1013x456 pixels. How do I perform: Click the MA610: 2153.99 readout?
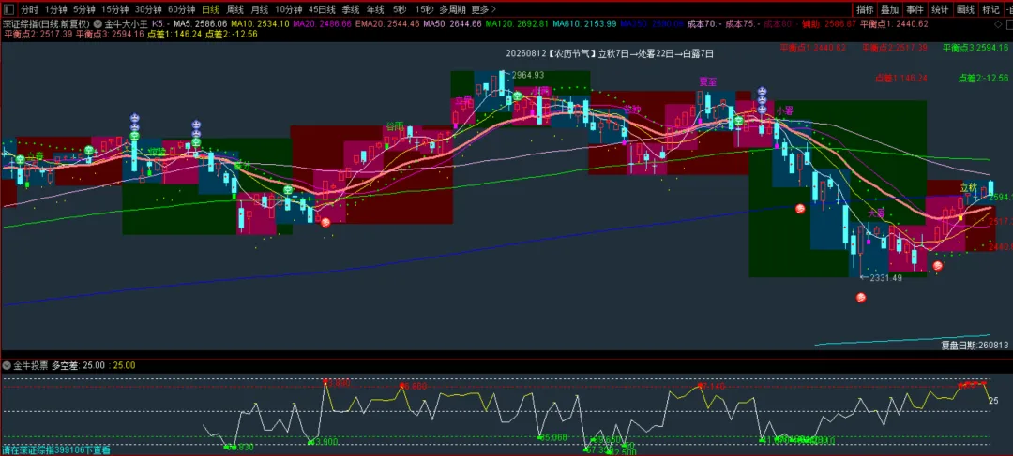click(584, 23)
